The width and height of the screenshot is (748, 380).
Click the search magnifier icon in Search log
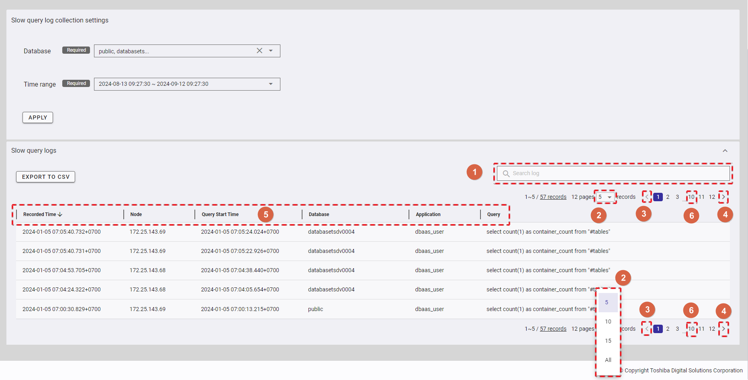506,174
